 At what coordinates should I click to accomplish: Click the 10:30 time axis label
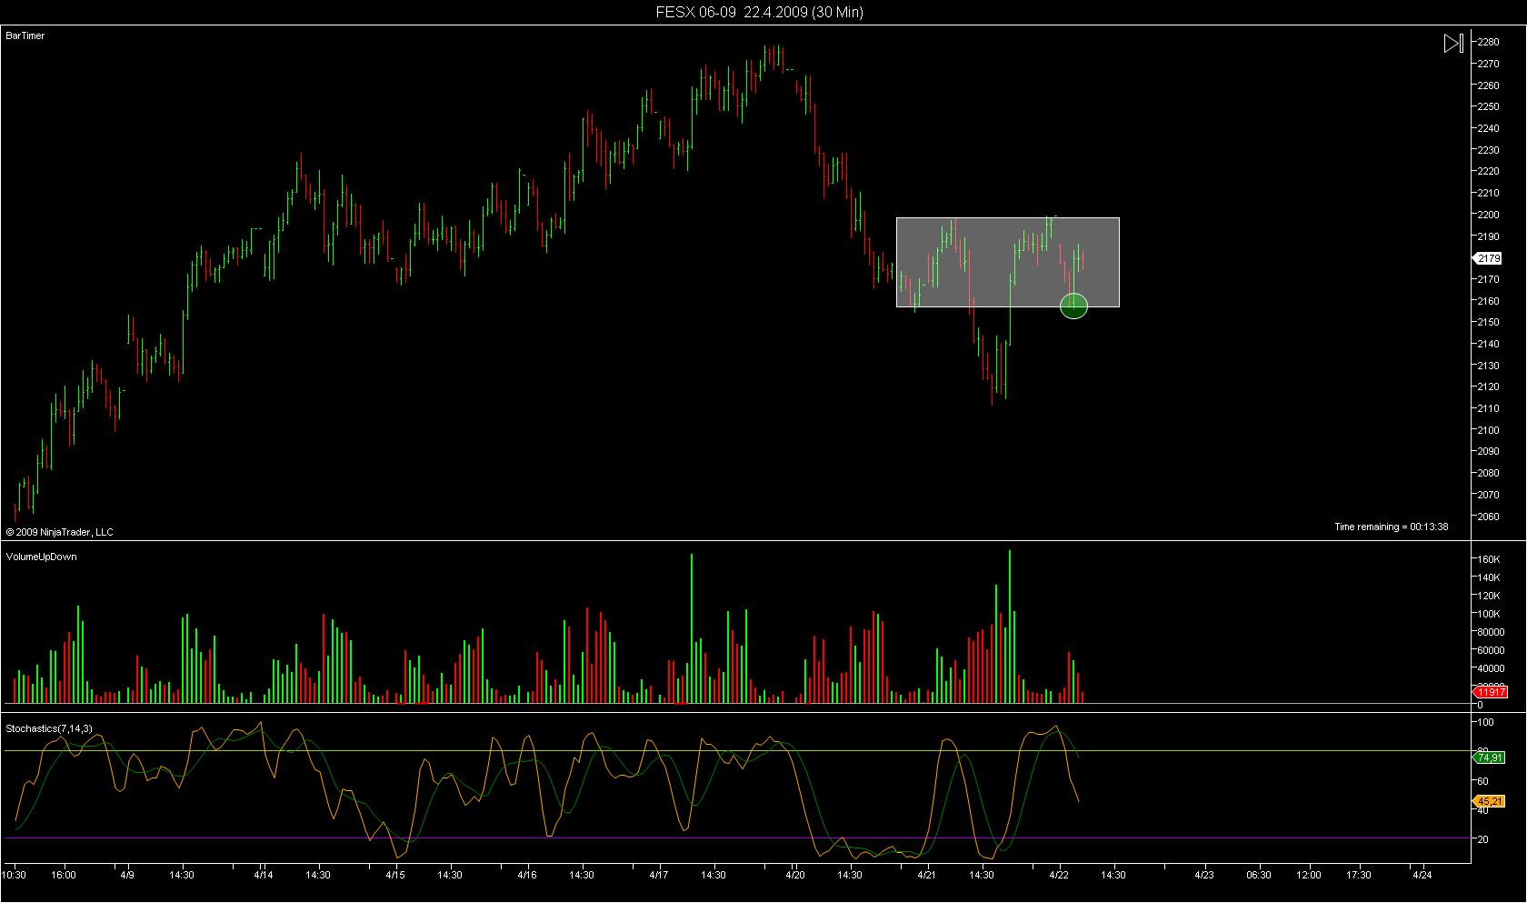(x=14, y=875)
